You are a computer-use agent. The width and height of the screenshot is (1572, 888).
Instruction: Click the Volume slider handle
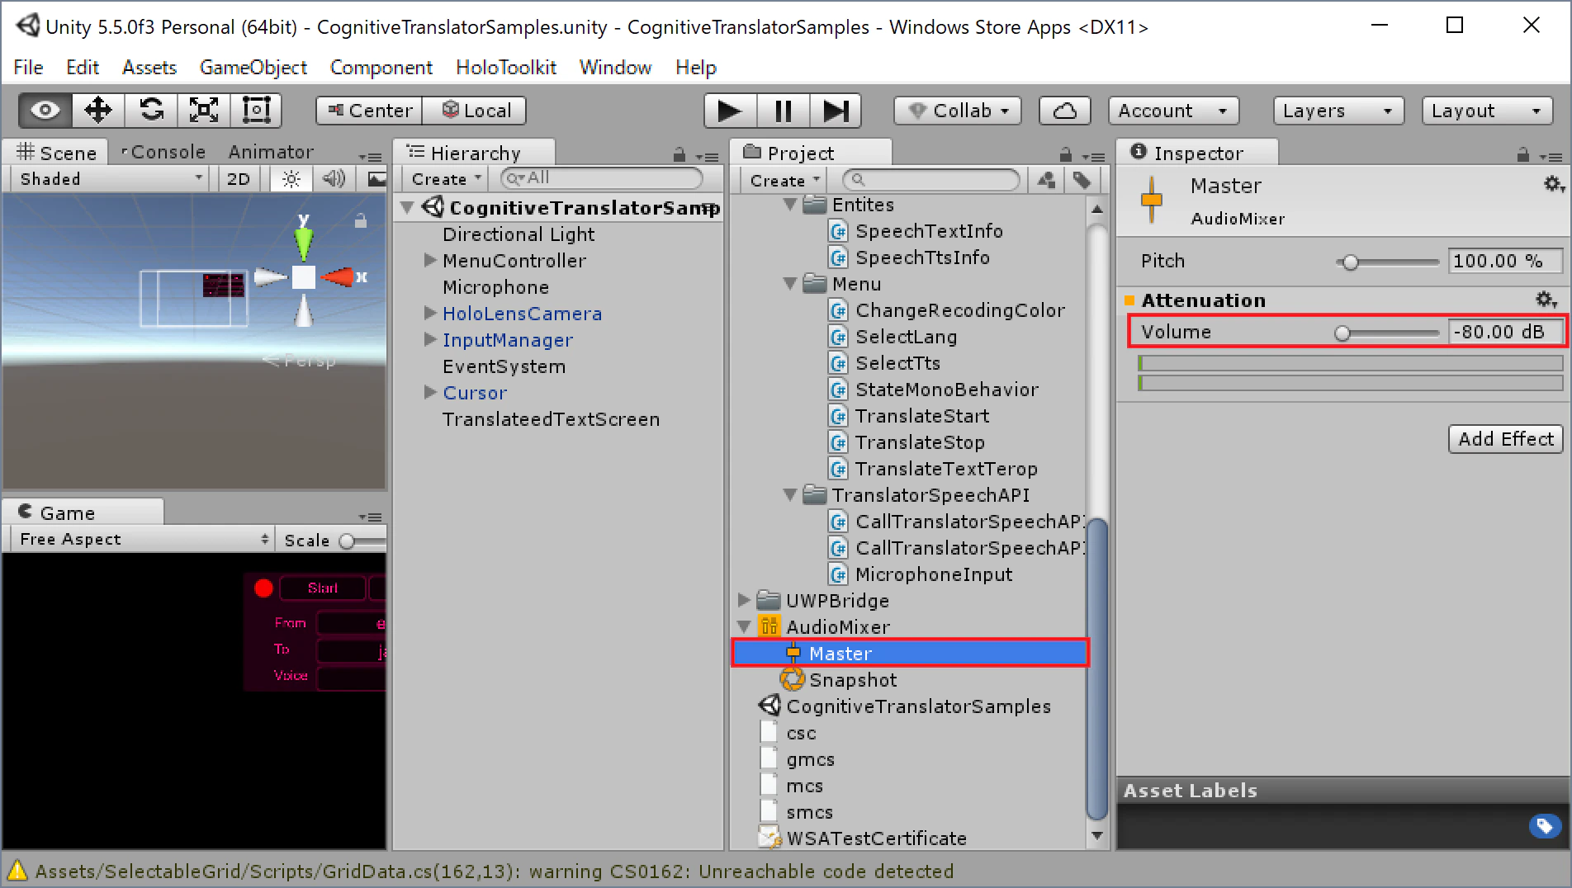(1342, 333)
